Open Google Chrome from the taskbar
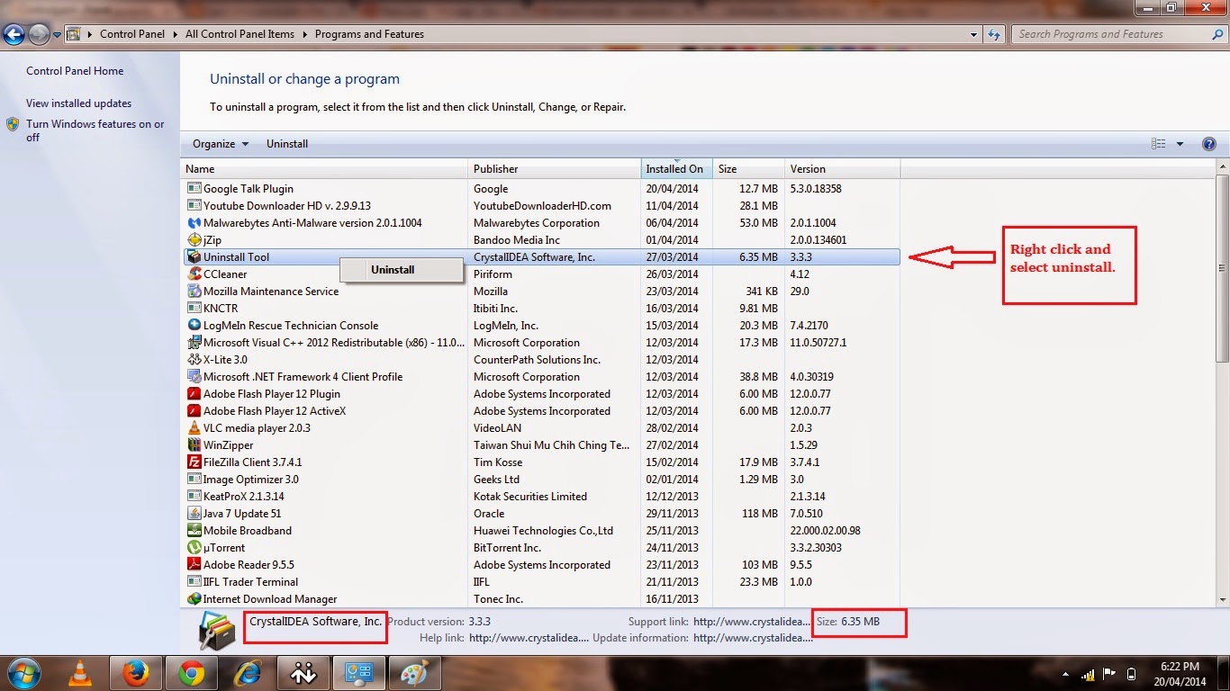 coord(191,672)
